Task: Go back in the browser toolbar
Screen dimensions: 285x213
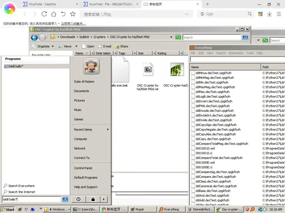Action: click(x=25, y=14)
